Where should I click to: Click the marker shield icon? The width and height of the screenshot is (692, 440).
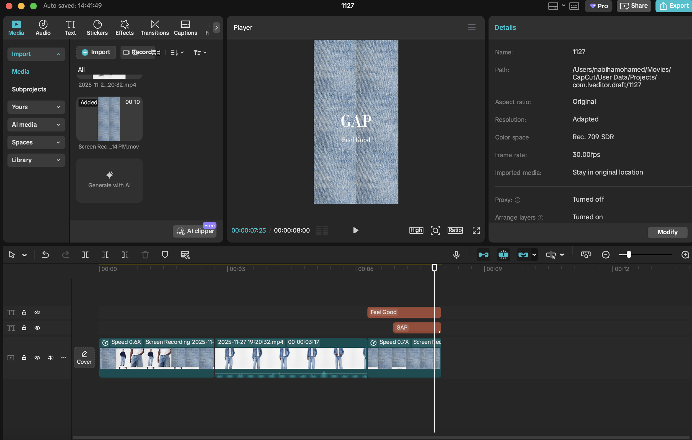(165, 254)
